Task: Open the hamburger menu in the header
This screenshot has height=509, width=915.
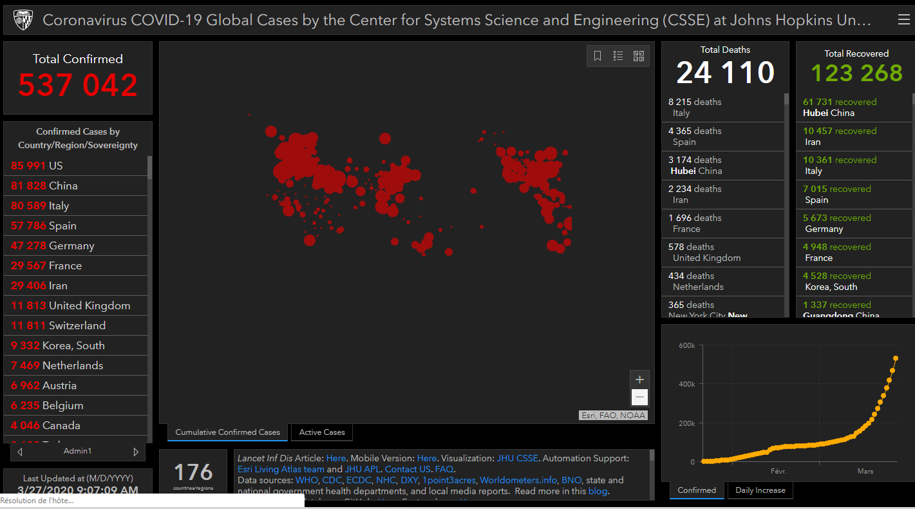Action: [903, 21]
